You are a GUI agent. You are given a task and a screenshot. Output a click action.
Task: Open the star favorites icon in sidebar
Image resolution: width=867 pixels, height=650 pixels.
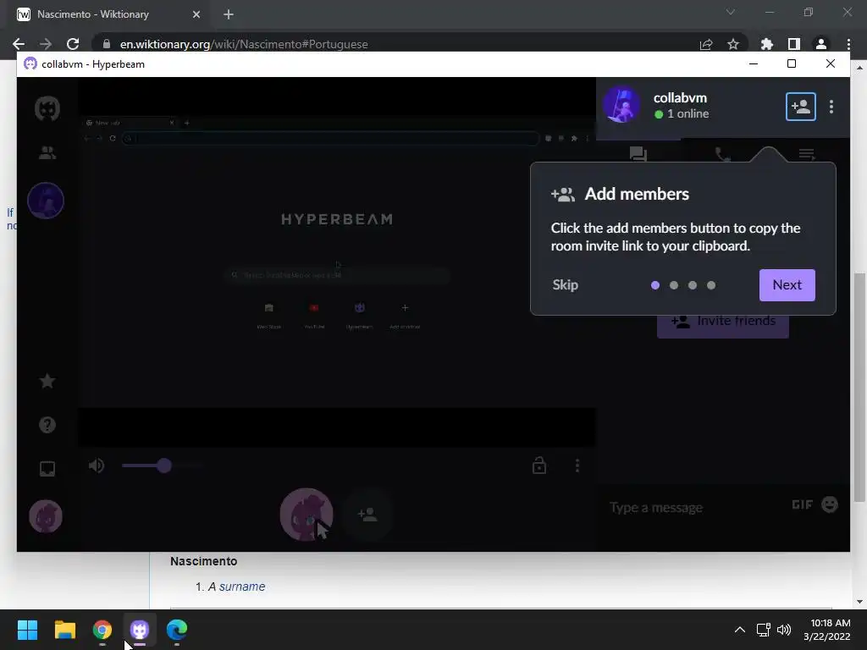tap(47, 381)
